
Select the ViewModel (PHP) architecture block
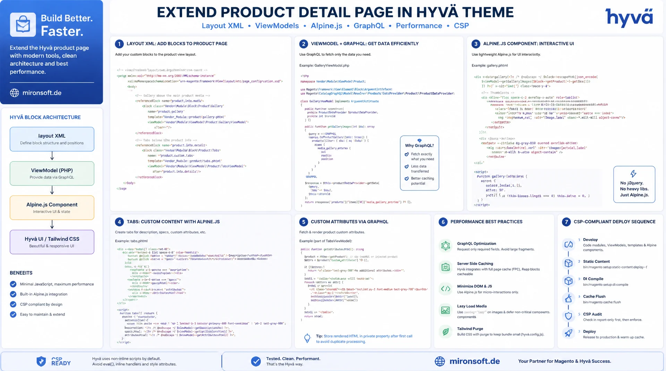(x=52, y=173)
